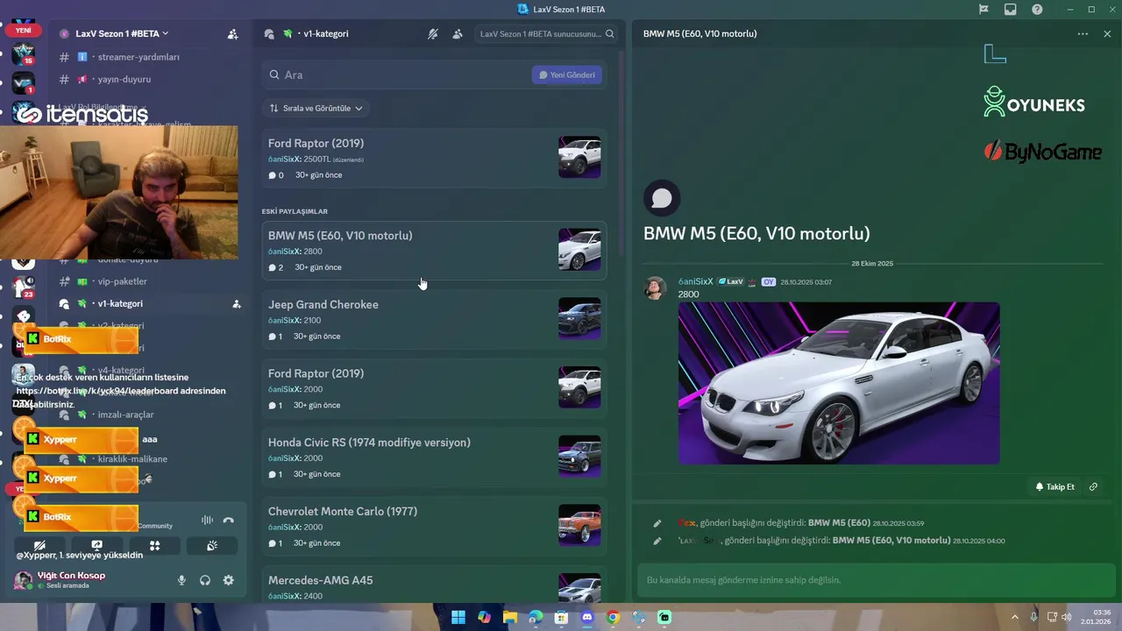Share your screen button
The width and height of the screenshot is (1122, 631).
point(96,545)
